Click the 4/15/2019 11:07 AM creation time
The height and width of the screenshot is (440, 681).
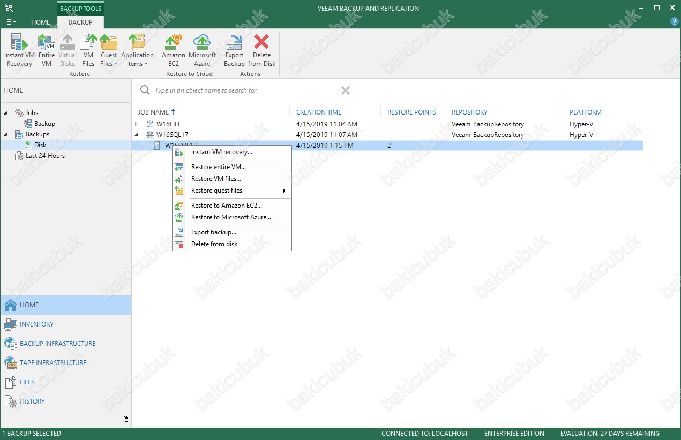(x=326, y=135)
